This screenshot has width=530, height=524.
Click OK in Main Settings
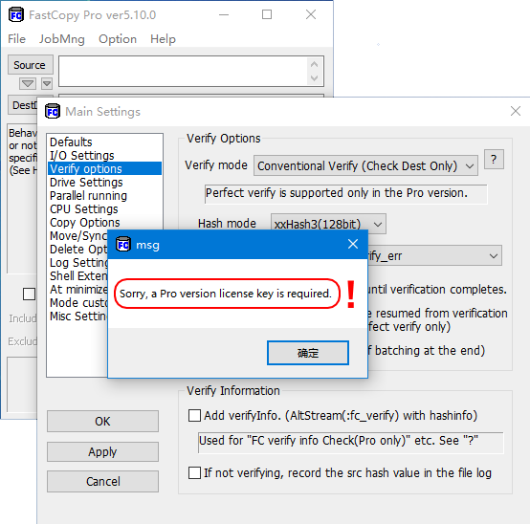[102, 422]
